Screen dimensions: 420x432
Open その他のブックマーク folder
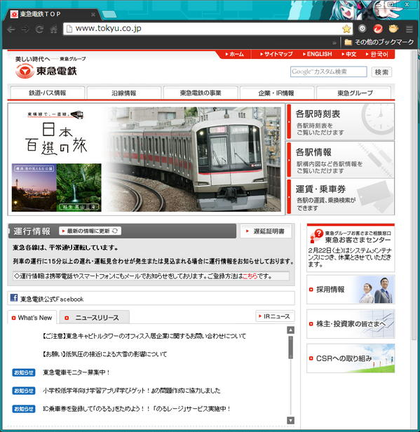[x=379, y=42]
